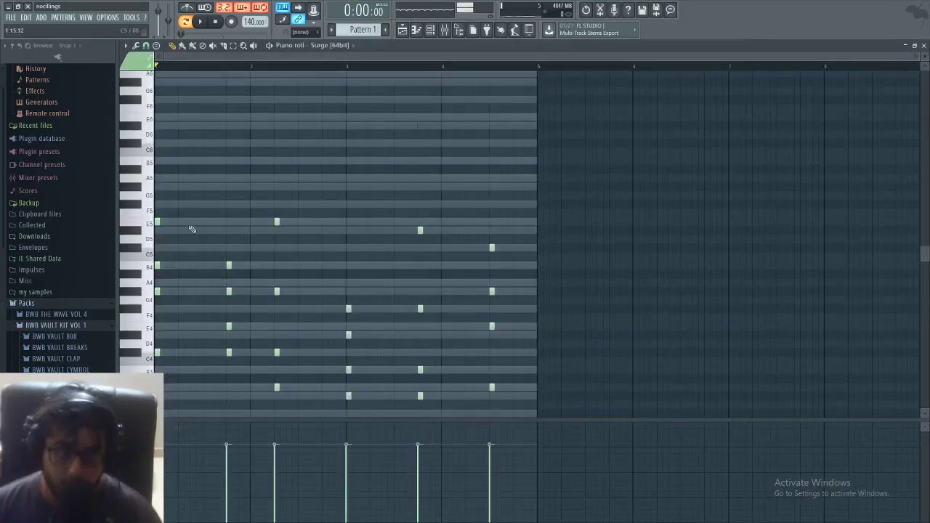This screenshot has height=523, width=930.
Task: Open the TOOLS menu
Action: pyautogui.click(x=132, y=17)
